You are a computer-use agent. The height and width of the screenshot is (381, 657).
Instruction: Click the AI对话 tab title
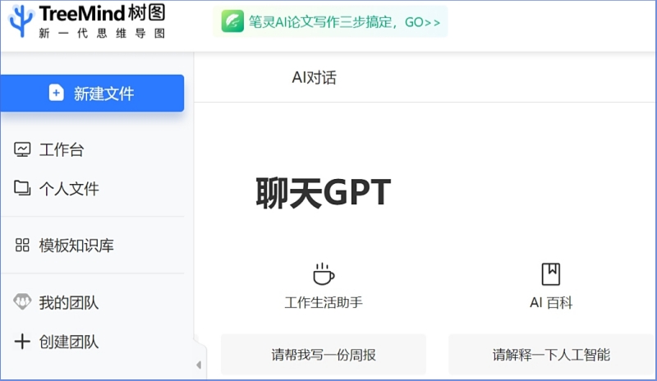(x=315, y=77)
